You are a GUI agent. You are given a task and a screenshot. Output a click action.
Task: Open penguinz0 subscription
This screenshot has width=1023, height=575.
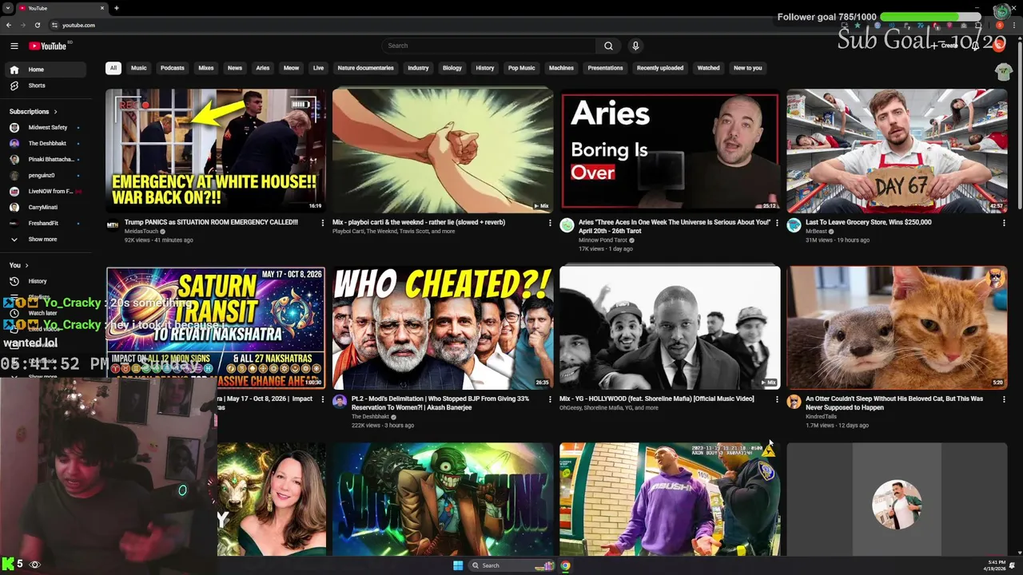pyautogui.click(x=46, y=176)
